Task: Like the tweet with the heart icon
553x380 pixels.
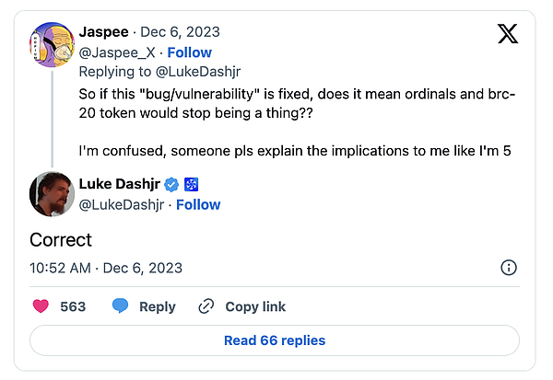Action: click(x=41, y=306)
